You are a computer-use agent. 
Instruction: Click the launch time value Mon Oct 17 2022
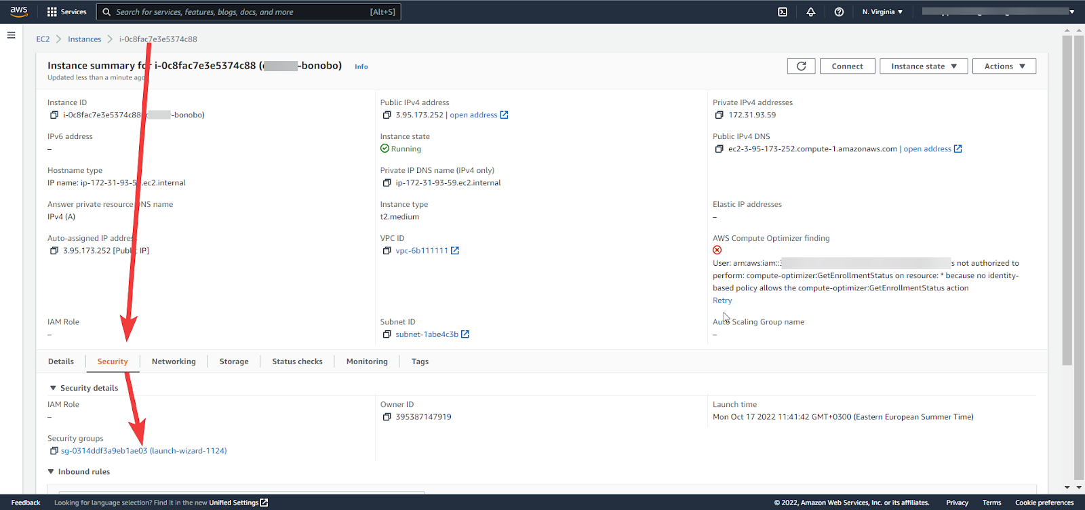[843, 417]
